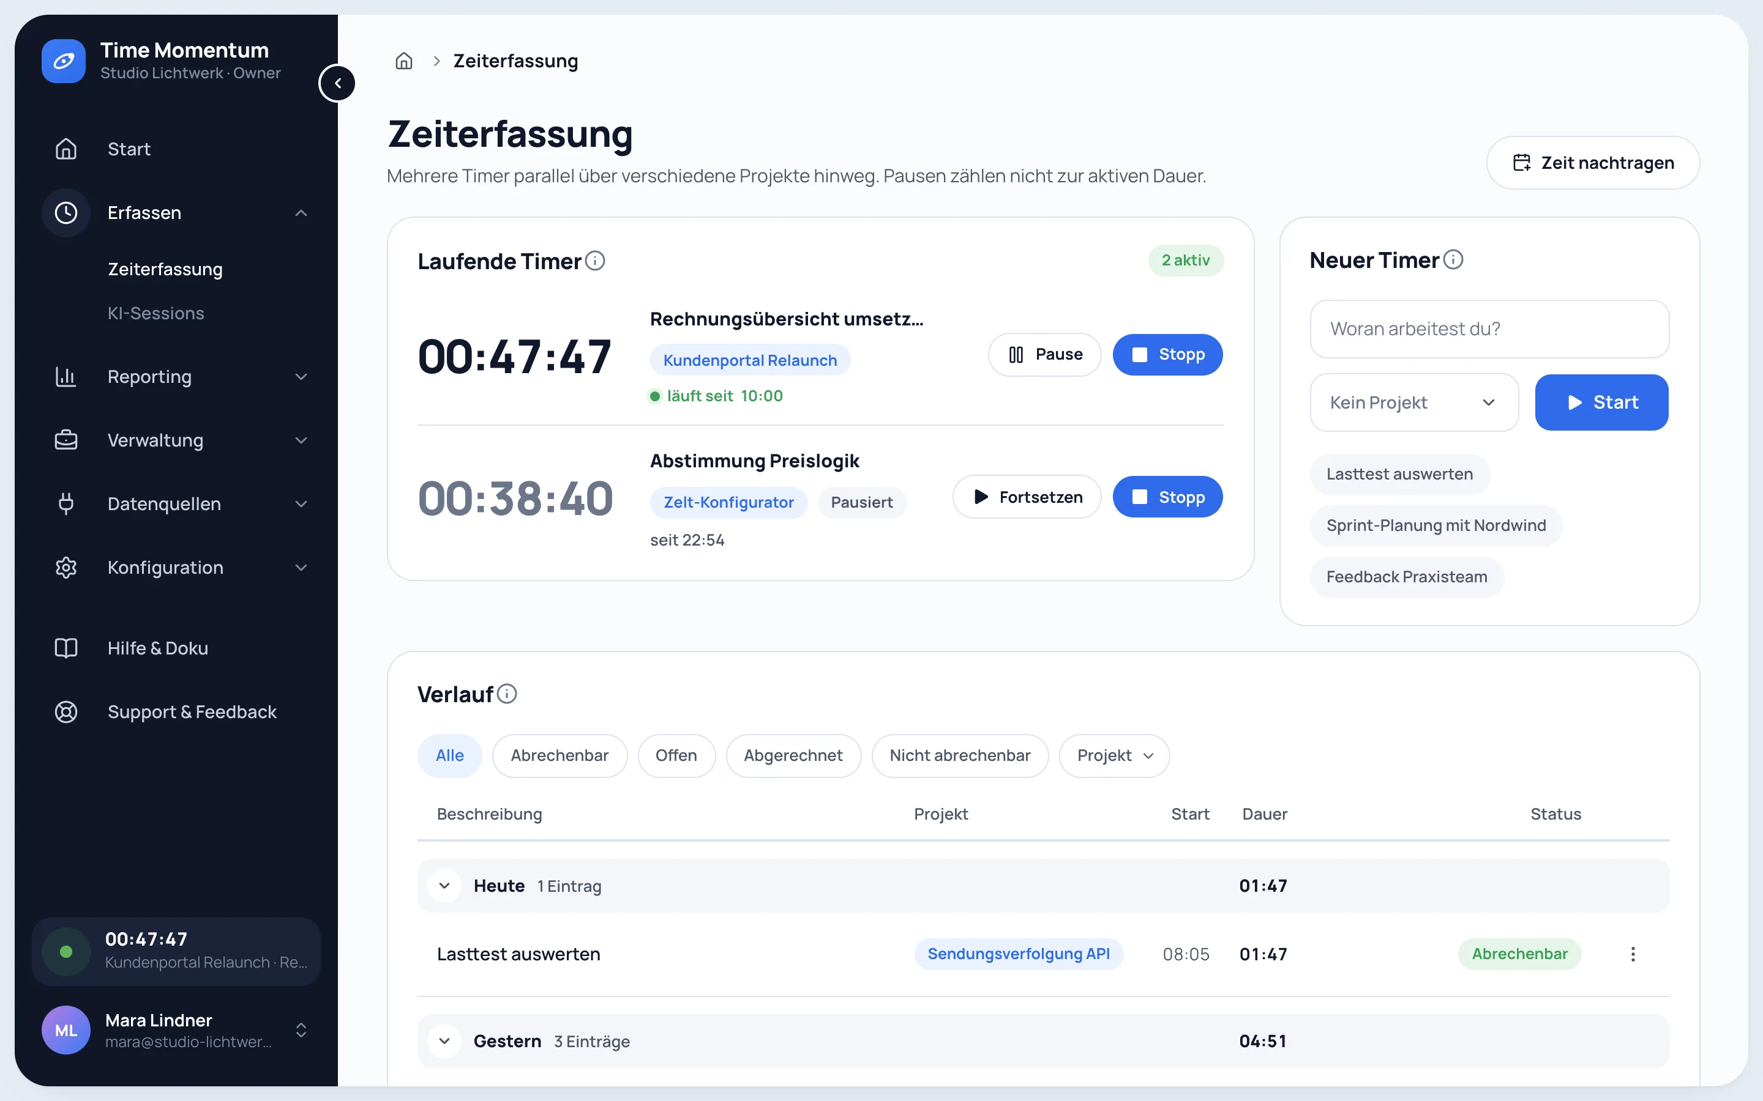The height and width of the screenshot is (1101, 1763).
Task: Open the Neuer Timer info icon
Action: tap(1453, 259)
